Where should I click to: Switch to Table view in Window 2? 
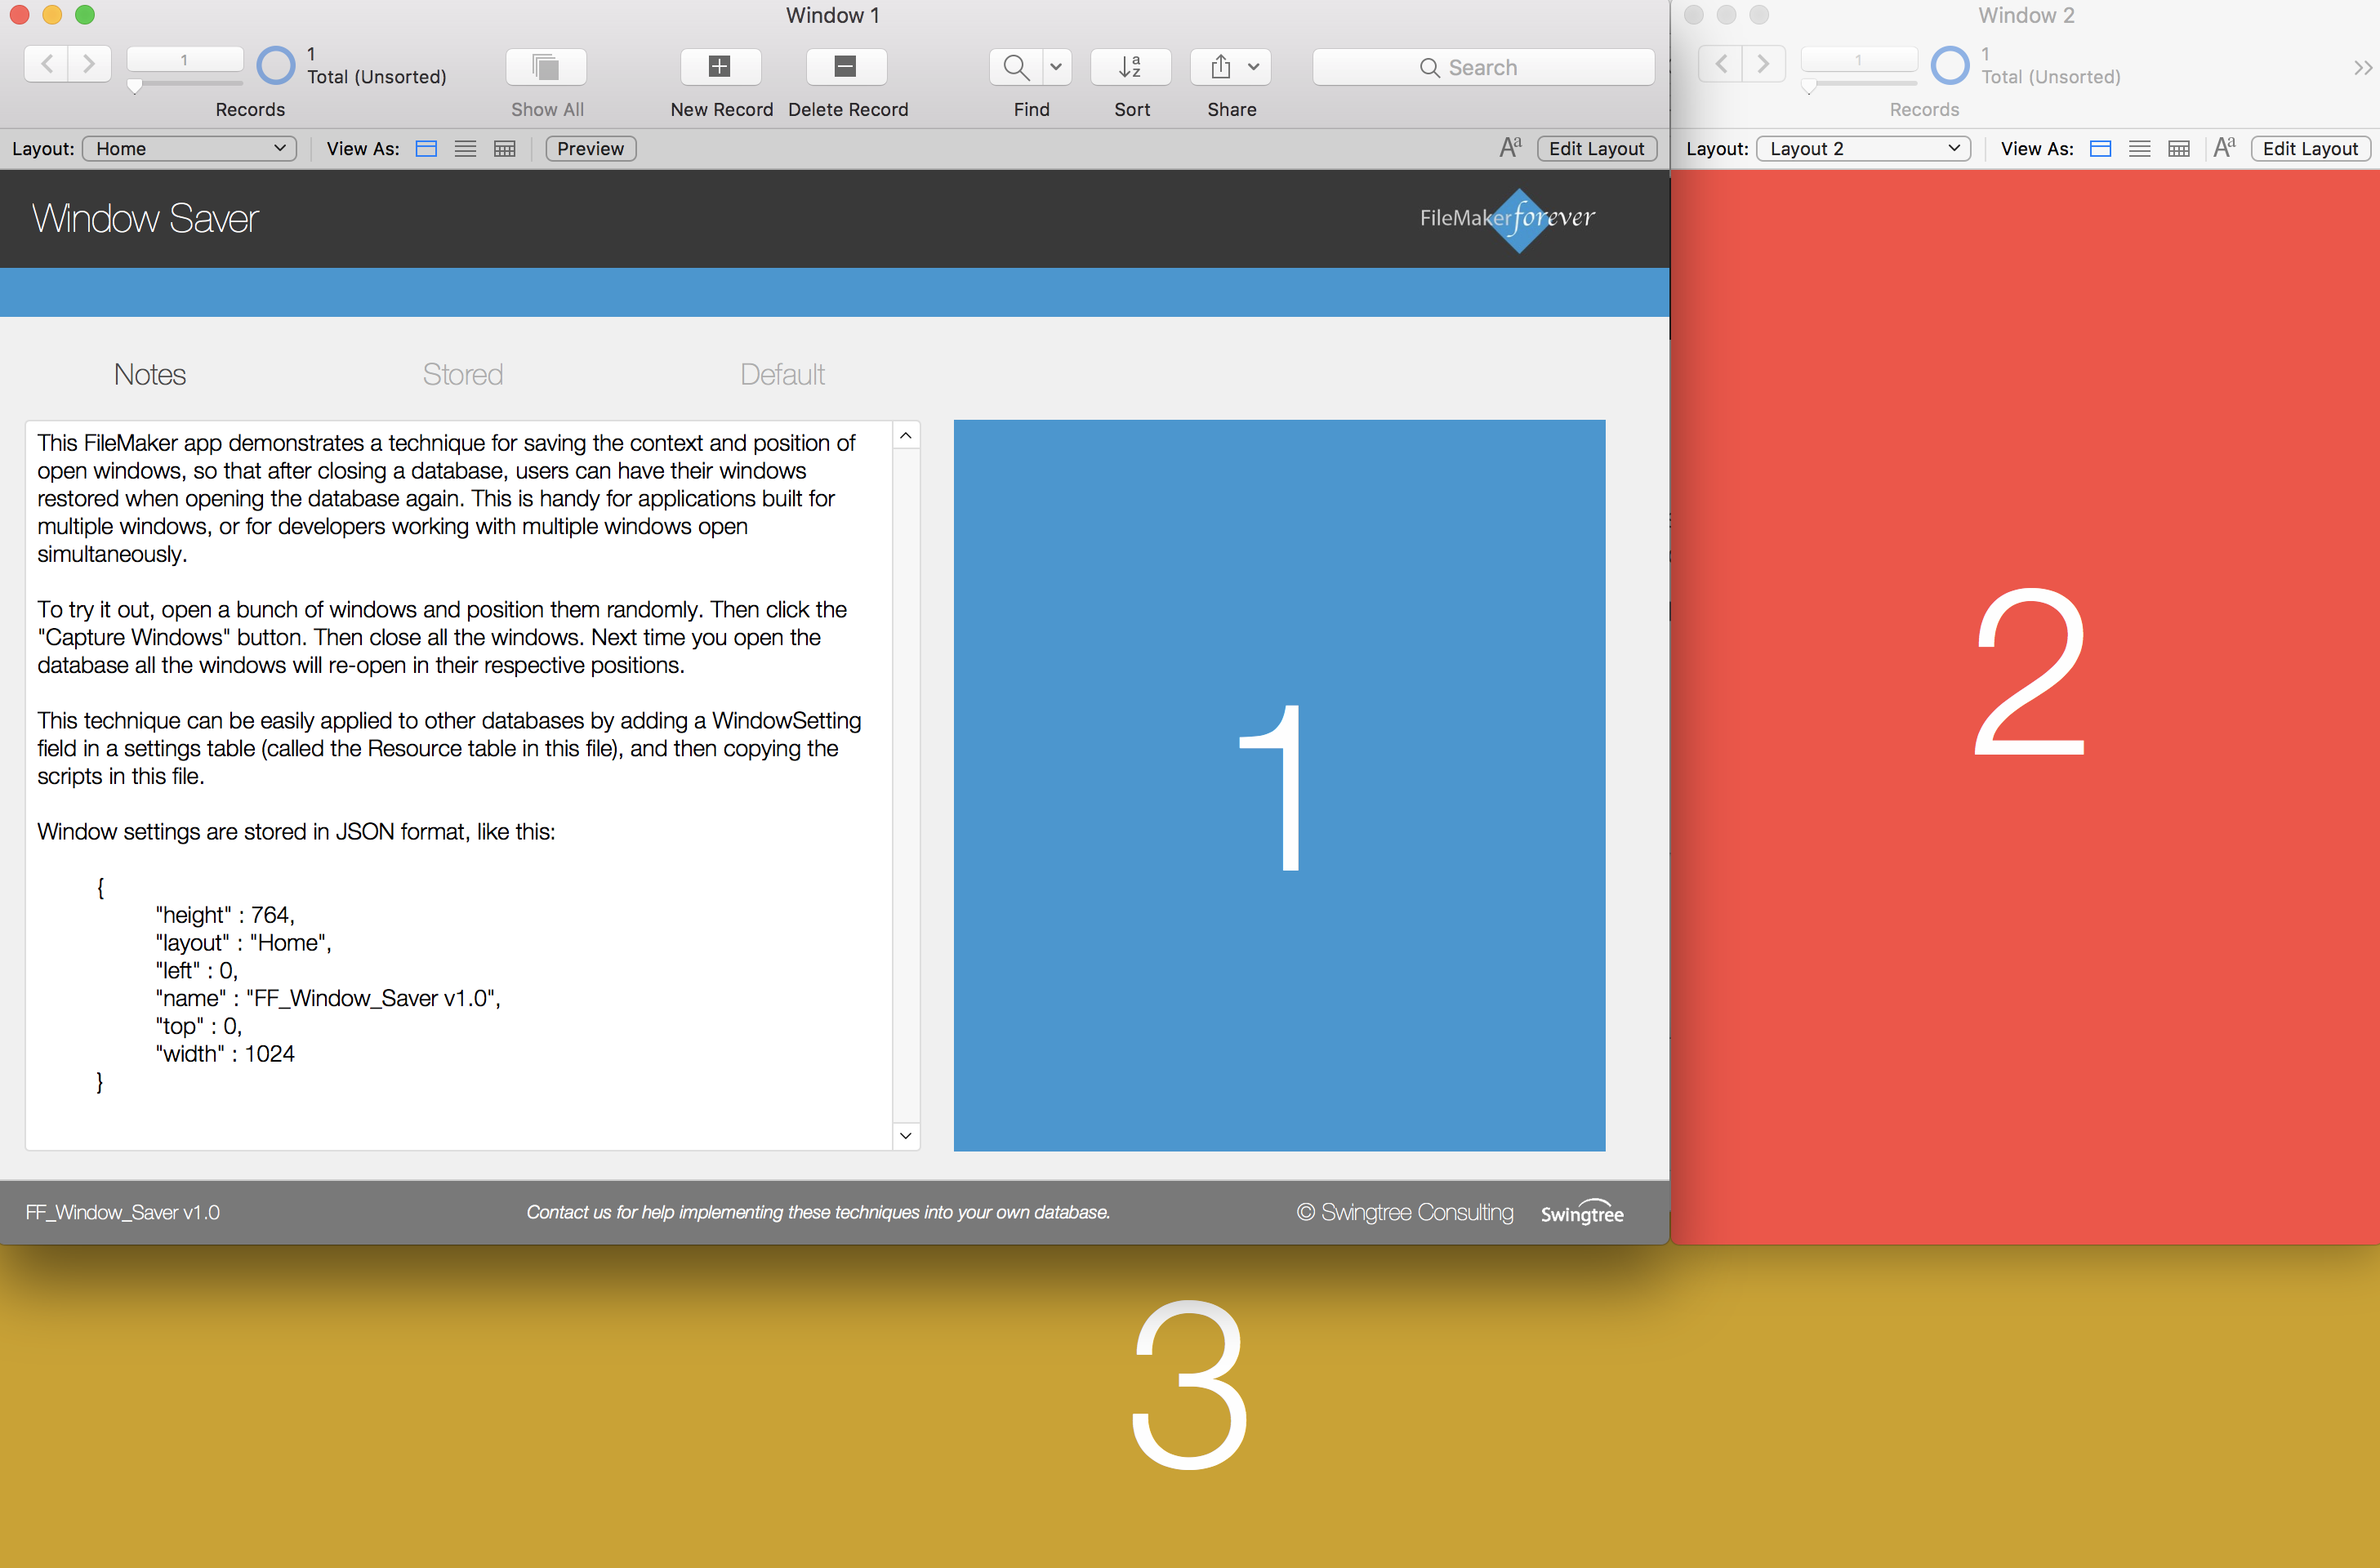click(2179, 149)
